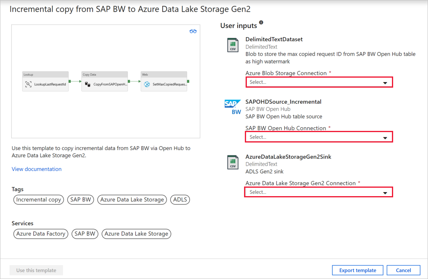428x279 pixels.
Task: Click the AzureDataLakeStorageGen2Sink CSV icon
Action: (233, 162)
